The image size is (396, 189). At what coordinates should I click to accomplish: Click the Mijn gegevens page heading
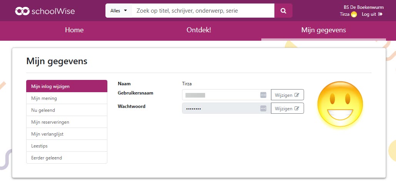point(57,61)
